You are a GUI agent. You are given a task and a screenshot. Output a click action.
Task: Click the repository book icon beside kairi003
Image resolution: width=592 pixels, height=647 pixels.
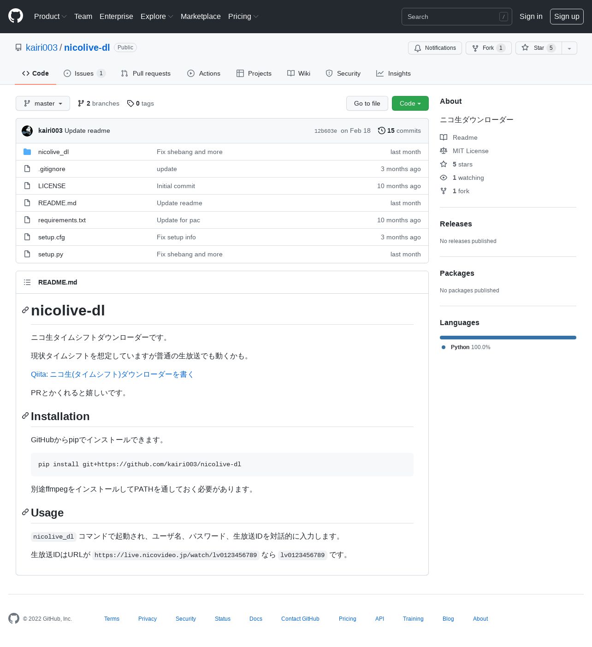(x=18, y=47)
